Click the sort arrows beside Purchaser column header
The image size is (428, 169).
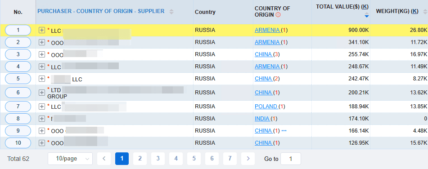pyautogui.click(x=171, y=11)
